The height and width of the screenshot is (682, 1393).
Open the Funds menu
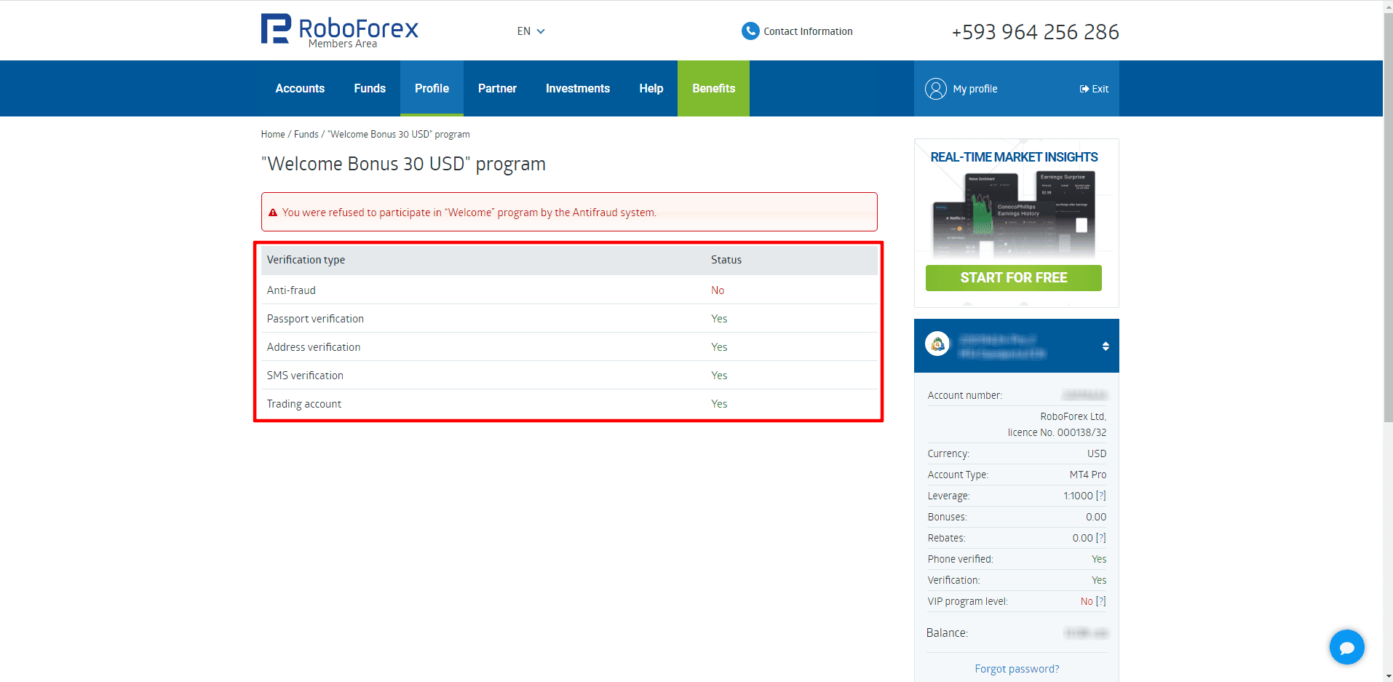click(370, 88)
